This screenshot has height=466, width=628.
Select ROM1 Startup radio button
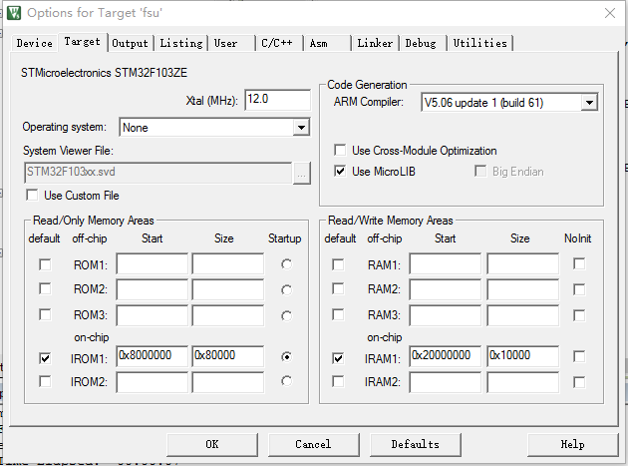click(286, 264)
